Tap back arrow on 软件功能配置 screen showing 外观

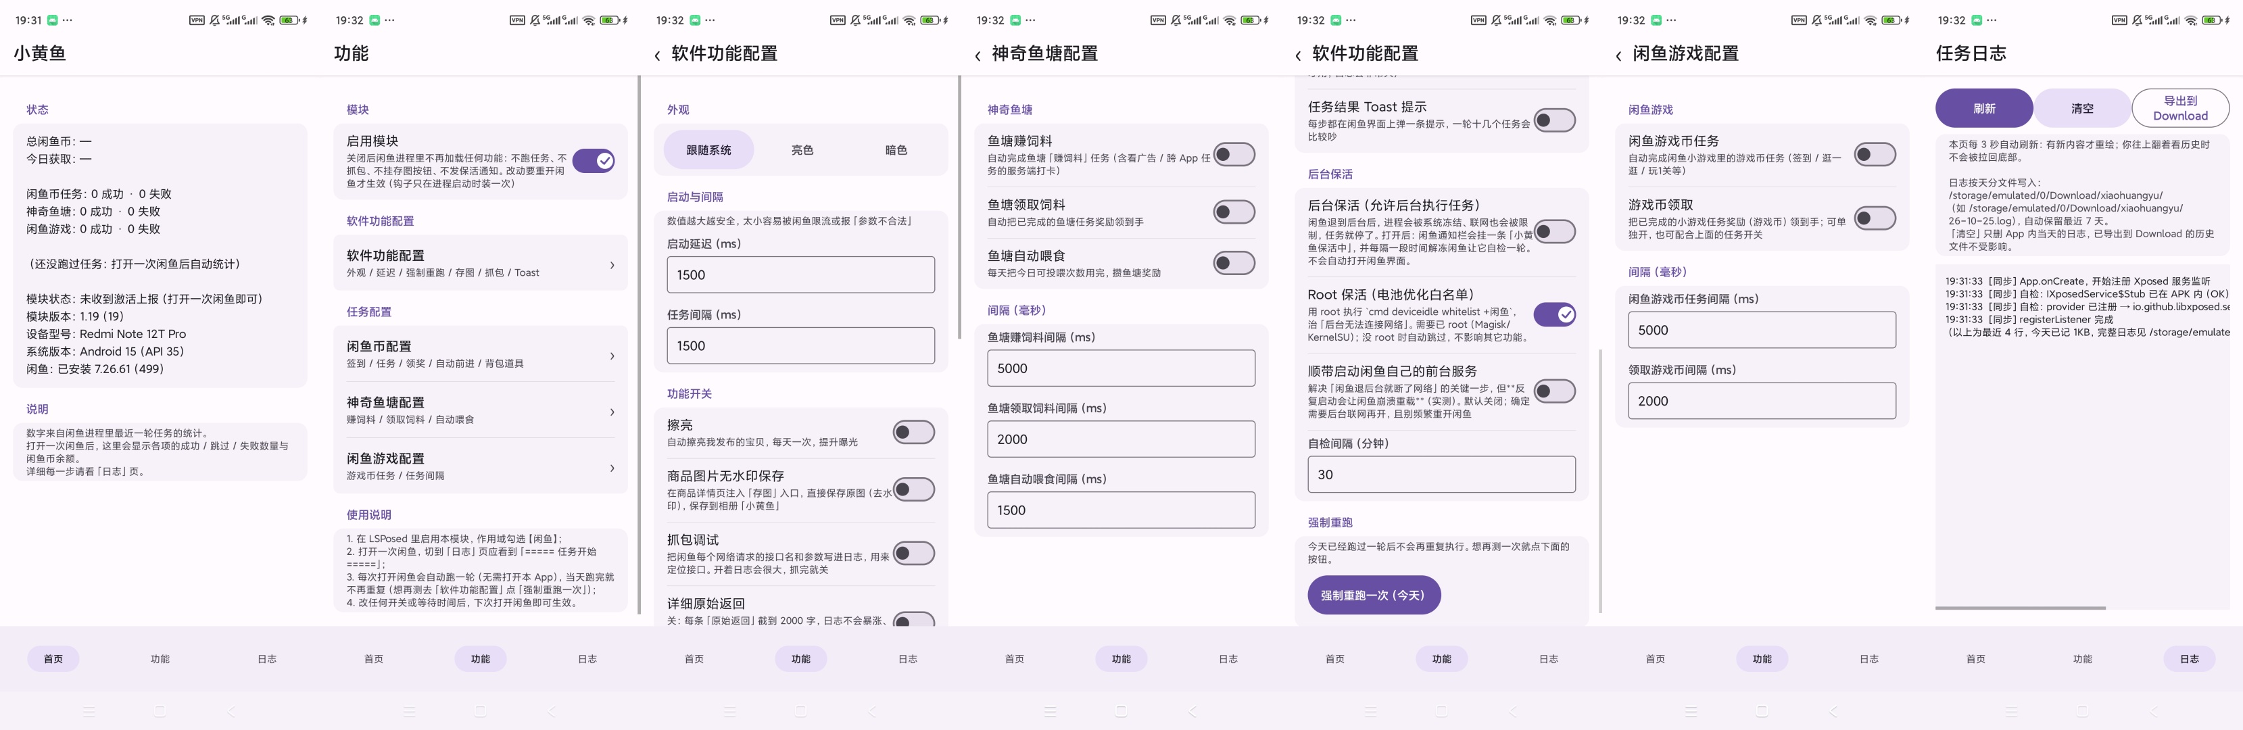click(x=656, y=55)
